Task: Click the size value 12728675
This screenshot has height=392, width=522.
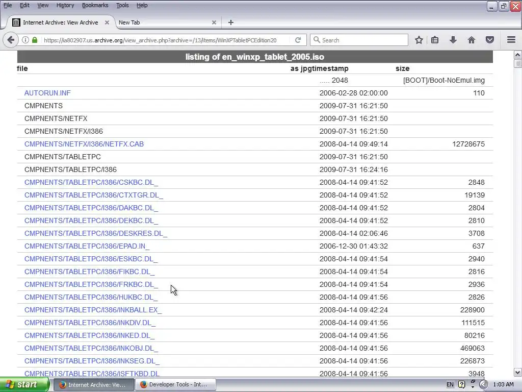Action: 468,144
